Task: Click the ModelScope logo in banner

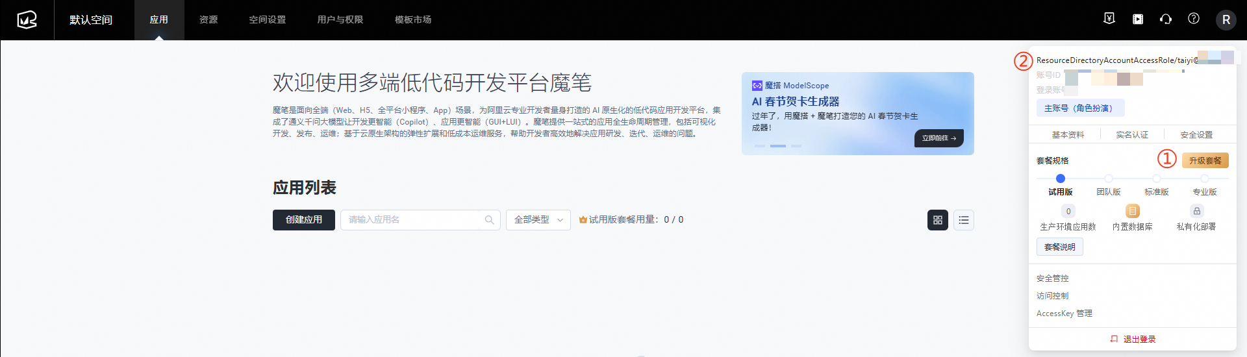Action: point(757,86)
